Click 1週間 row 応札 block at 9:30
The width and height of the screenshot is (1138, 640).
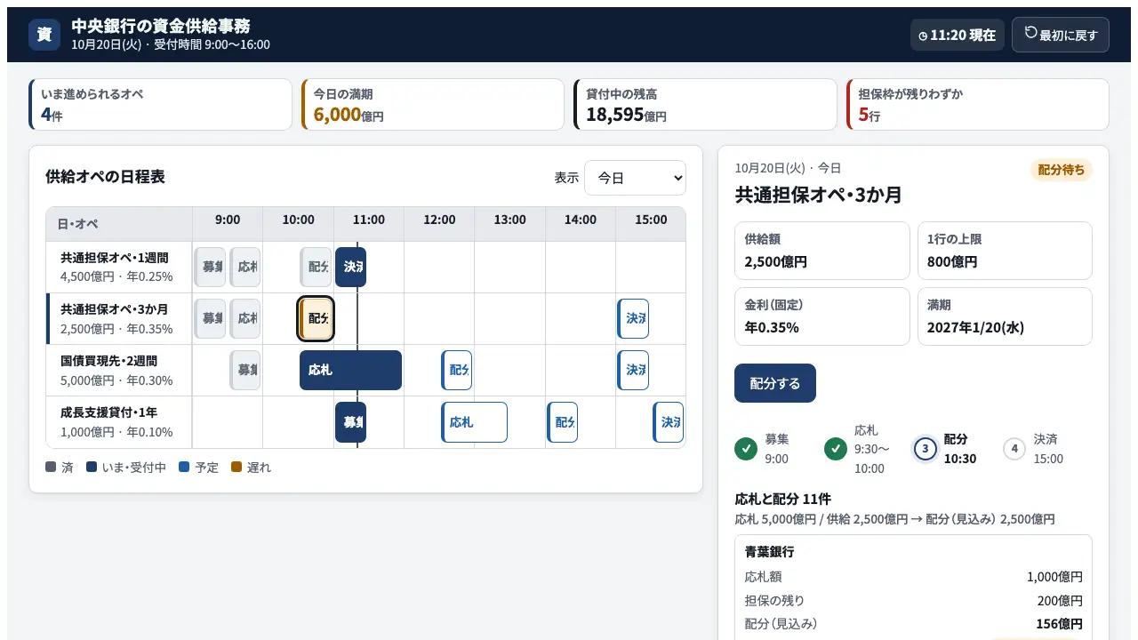point(245,267)
